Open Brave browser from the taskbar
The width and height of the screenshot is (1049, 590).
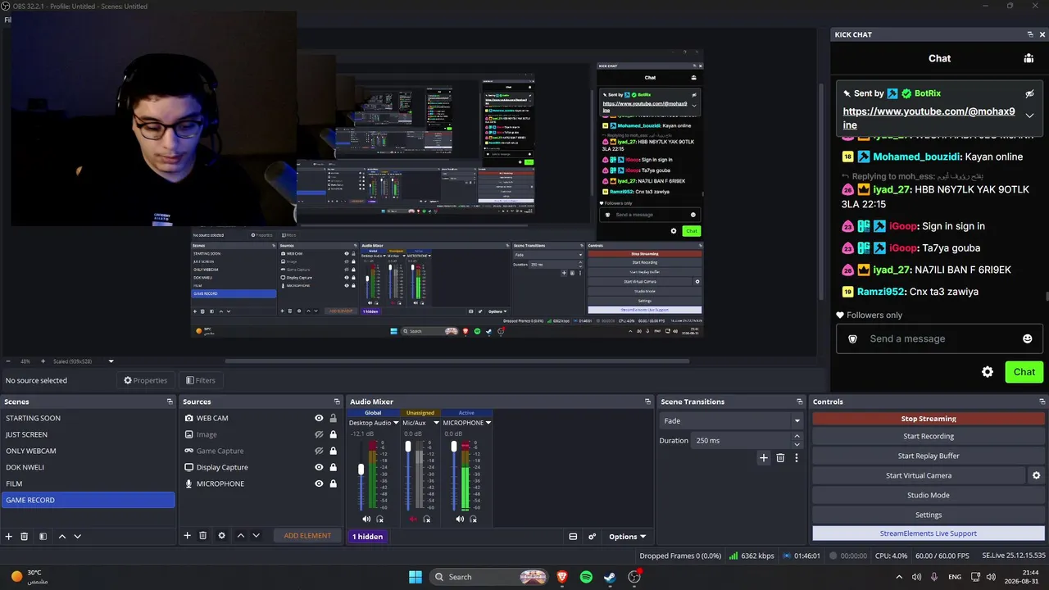coord(562,577)
